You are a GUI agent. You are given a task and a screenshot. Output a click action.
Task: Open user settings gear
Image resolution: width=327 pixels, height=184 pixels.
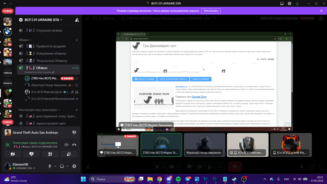pyautogui.click(x=74, y=166)
